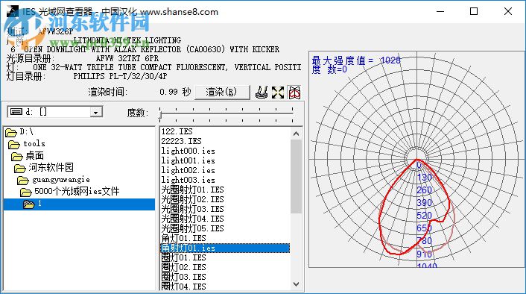Select file 圈灯02.IES
Screen dimensions: 526x294
183,267
